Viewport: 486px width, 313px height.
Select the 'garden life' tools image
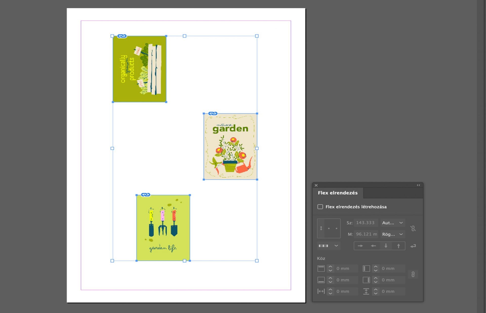click(x=163, y=227)
